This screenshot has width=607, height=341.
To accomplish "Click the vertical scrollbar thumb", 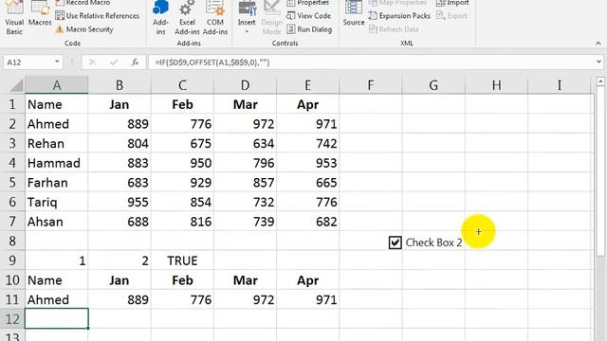I will click(600, 170).
